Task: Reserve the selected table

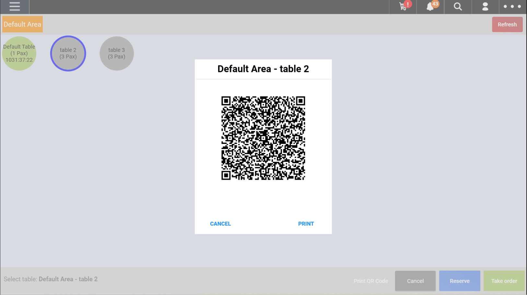Action: point(459,281)
